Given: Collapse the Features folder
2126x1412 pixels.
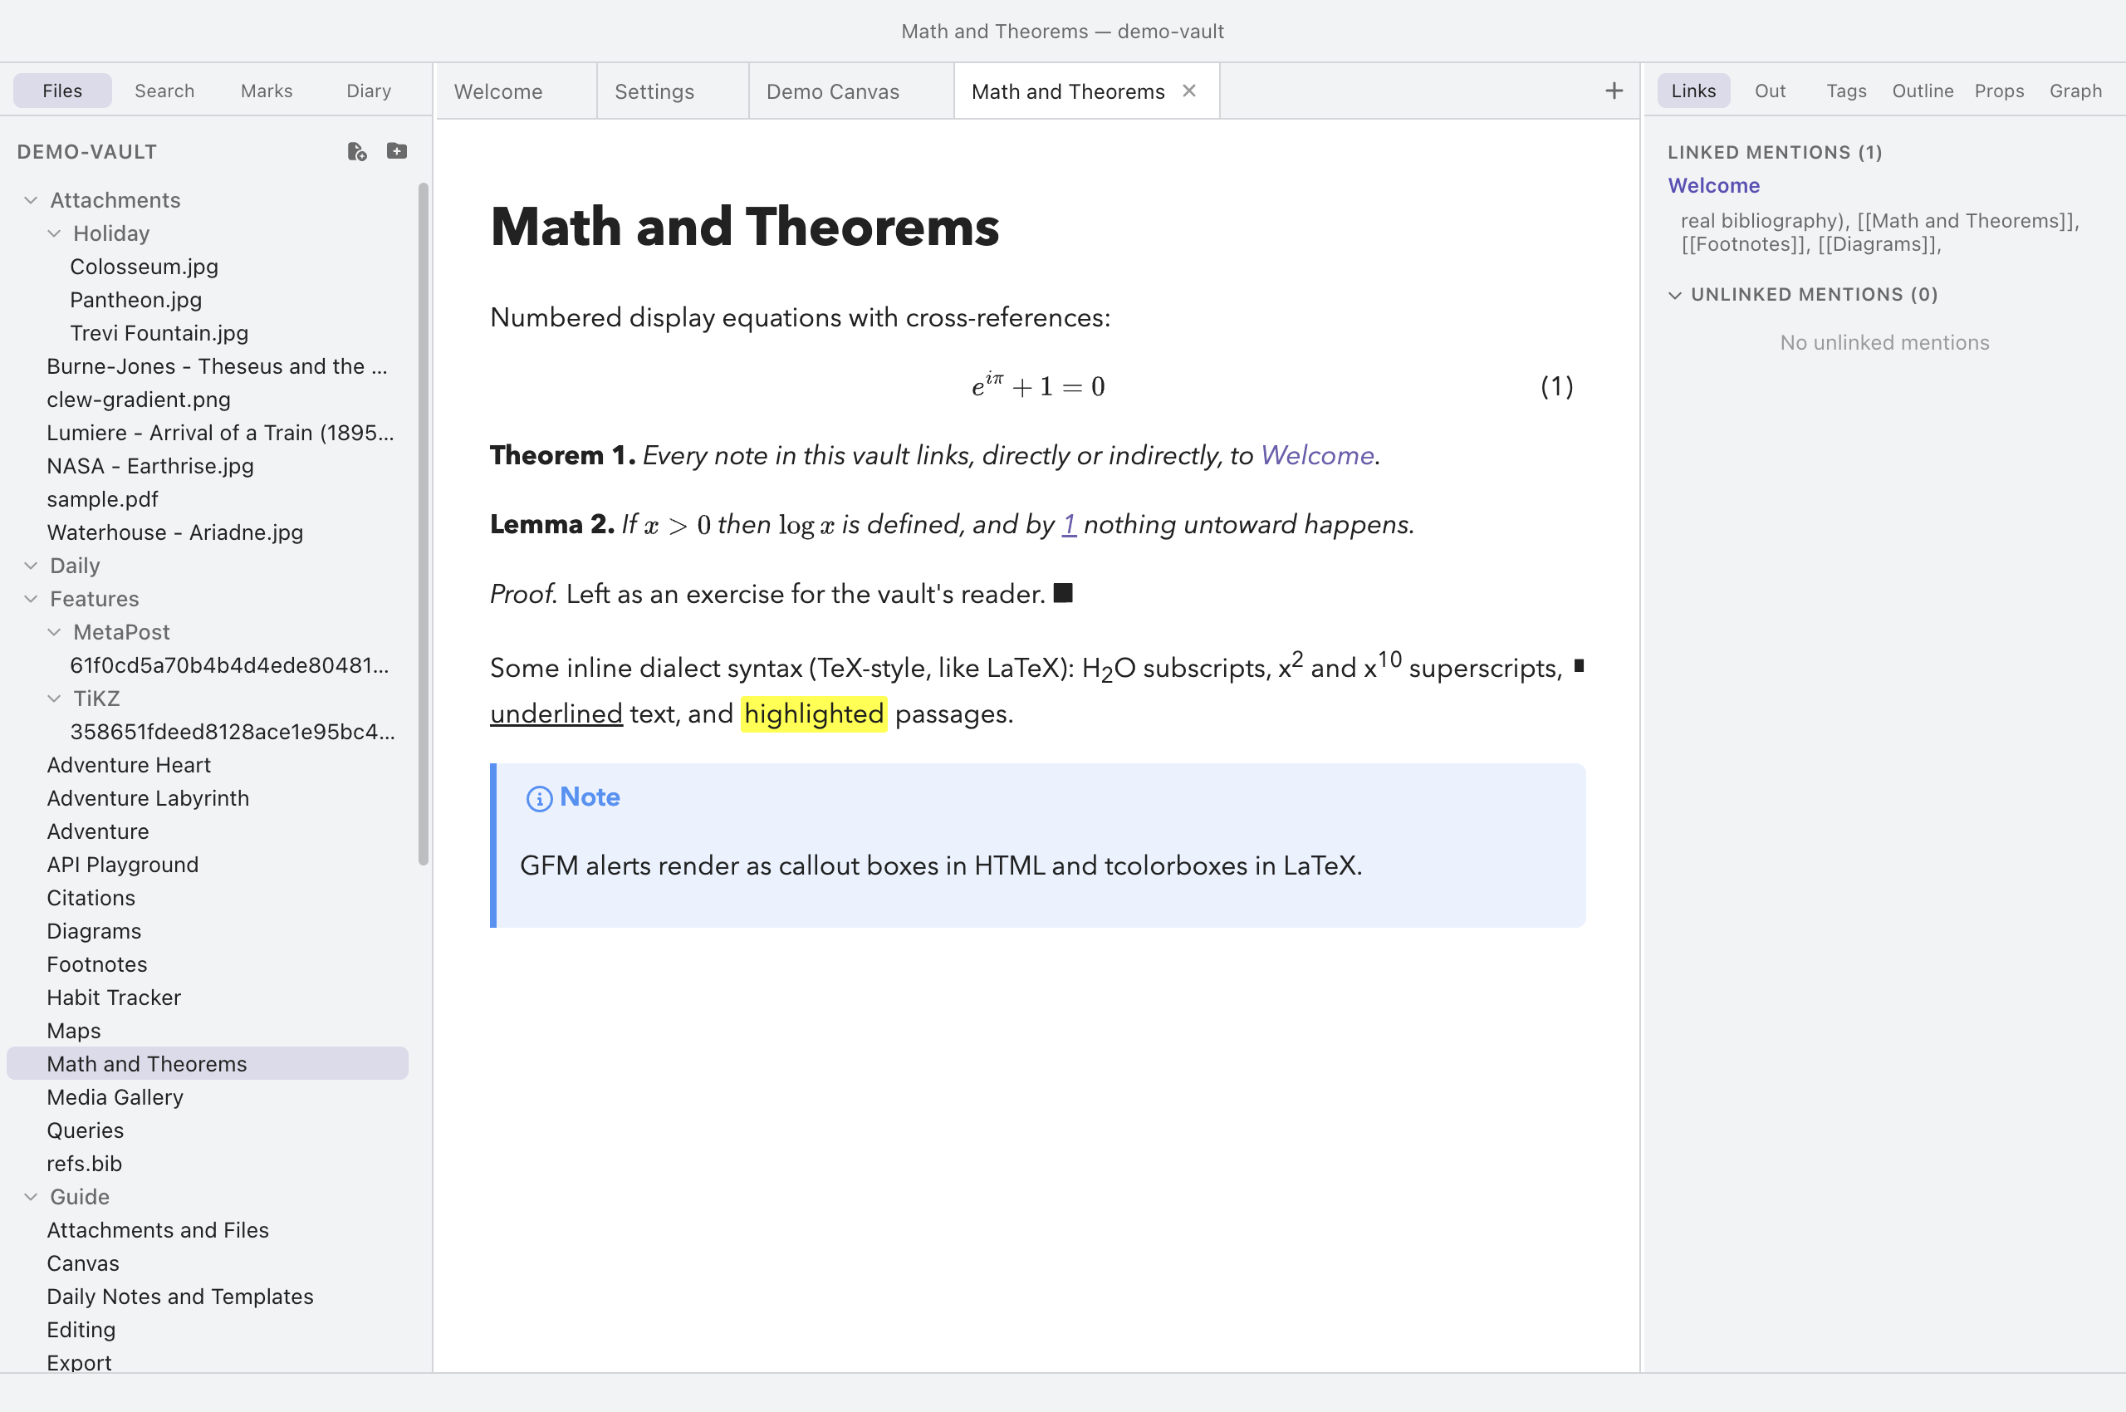Looking at the screenshot, I should point(31,599).
